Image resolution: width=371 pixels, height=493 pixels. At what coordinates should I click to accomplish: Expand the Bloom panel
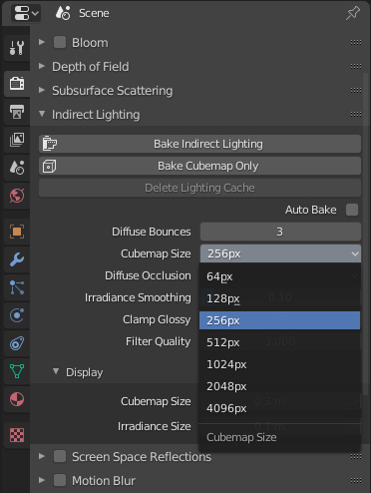point(42,42)
